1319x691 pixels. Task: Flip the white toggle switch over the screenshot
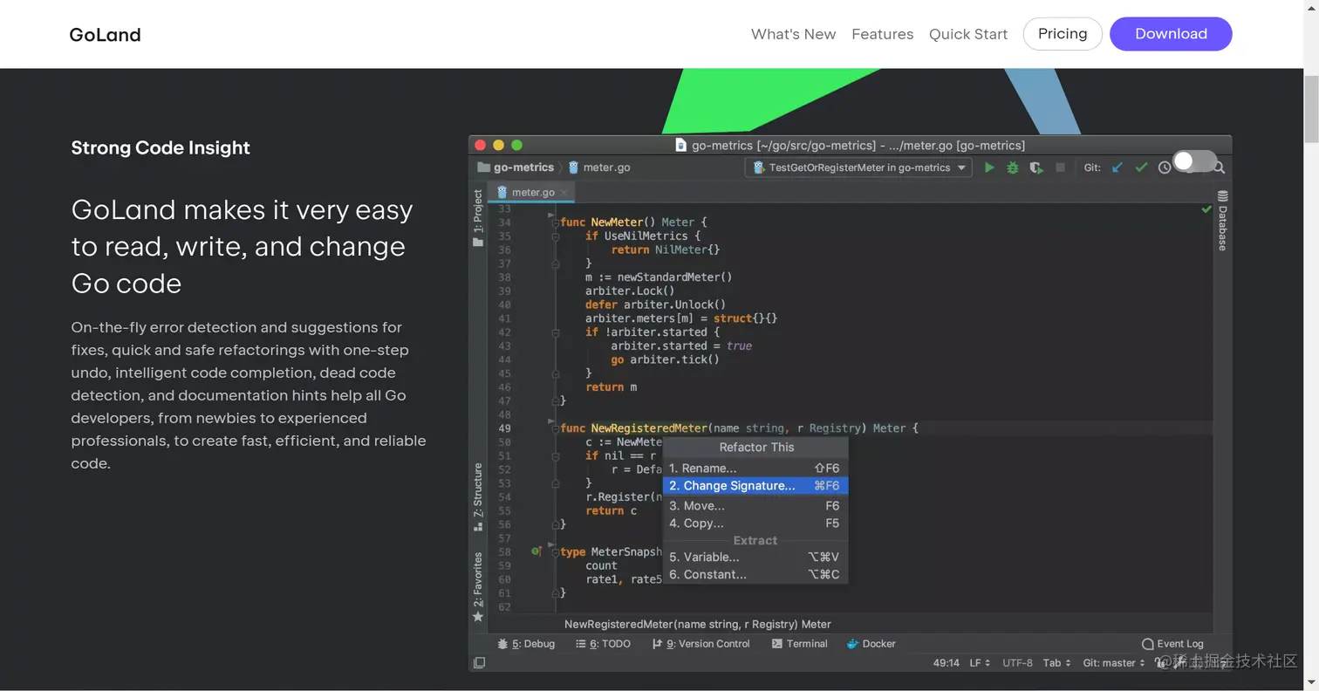coord(1194,161)
